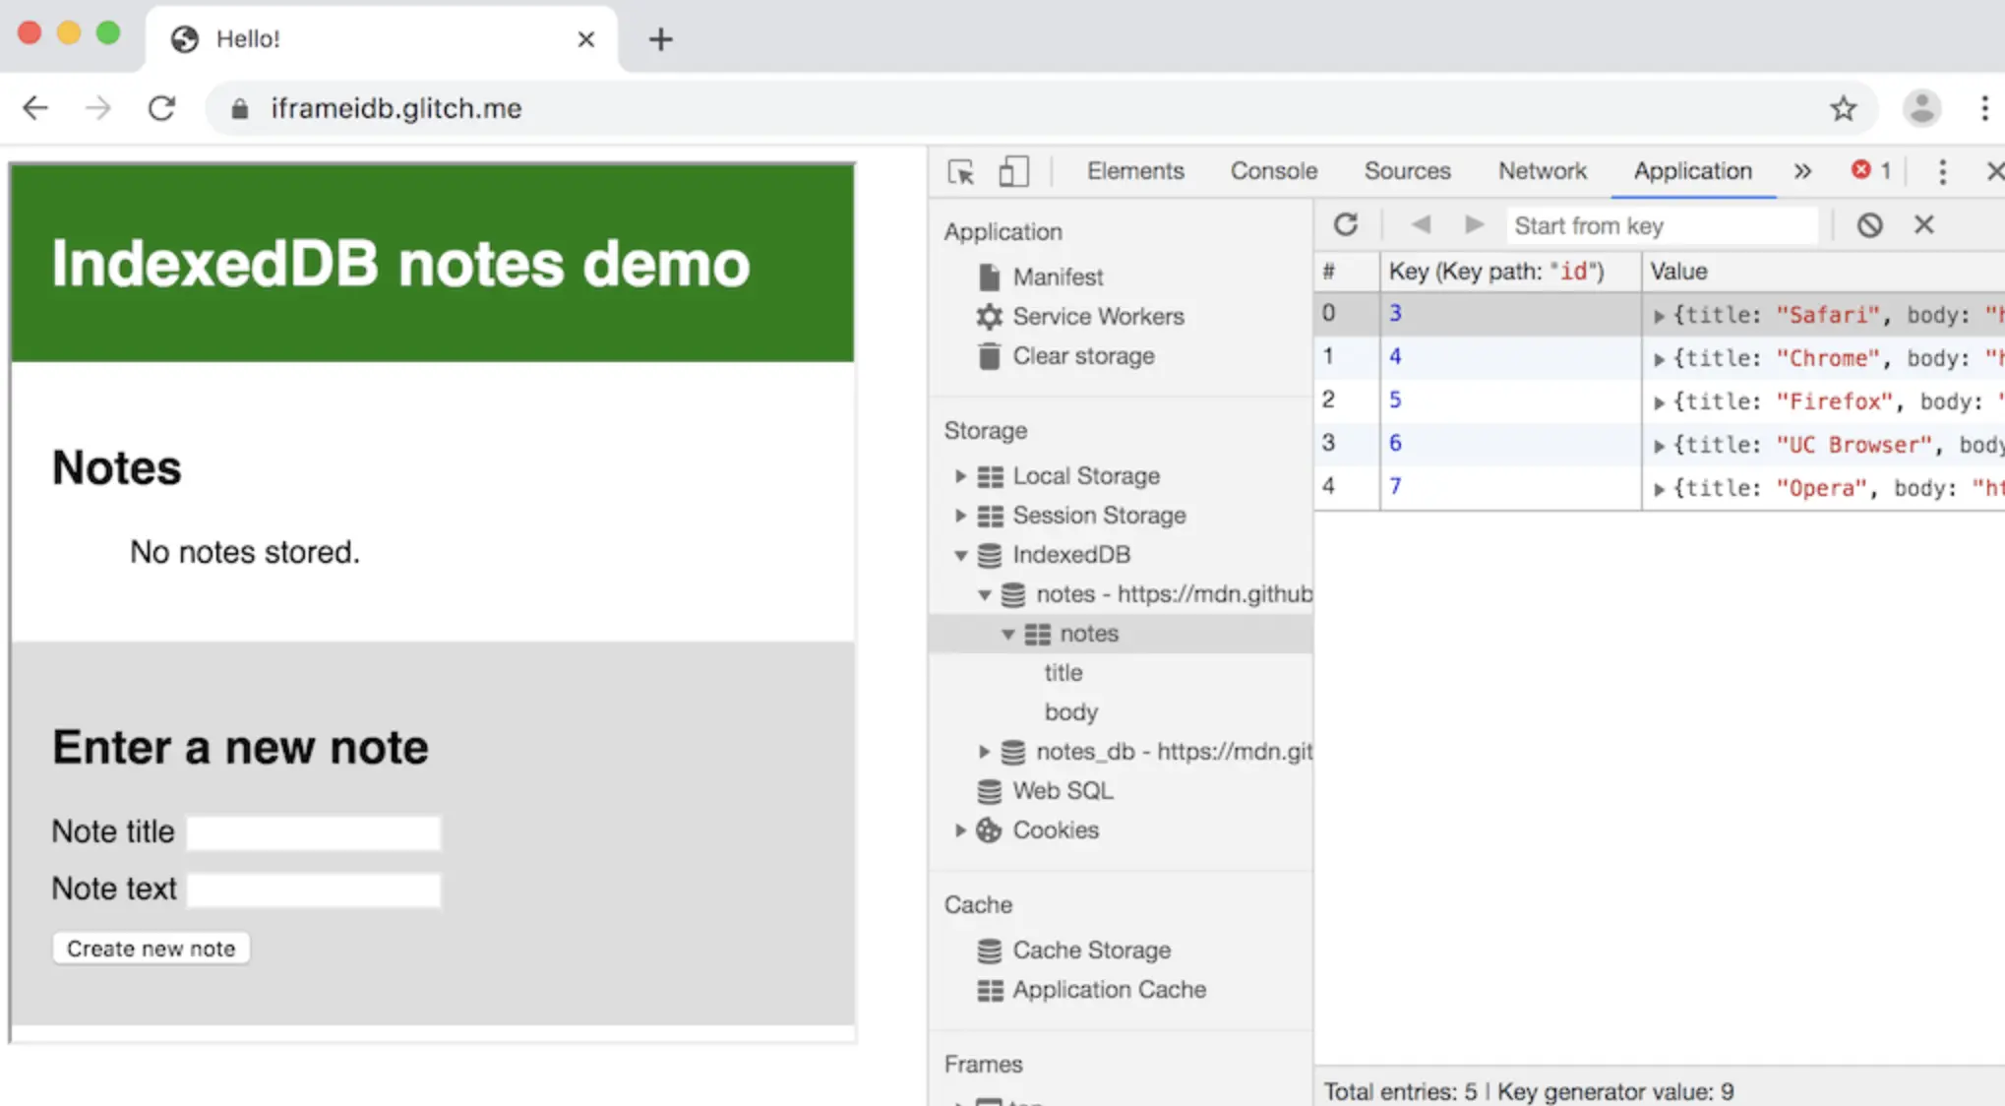Viewport: 2005px width, 1106px height.
Task: Show the next page of entries
Action: pyautogui.click(x=1473, y=225)
